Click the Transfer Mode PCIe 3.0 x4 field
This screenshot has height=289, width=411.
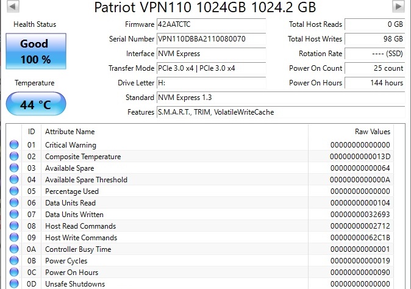pos(211,68)
